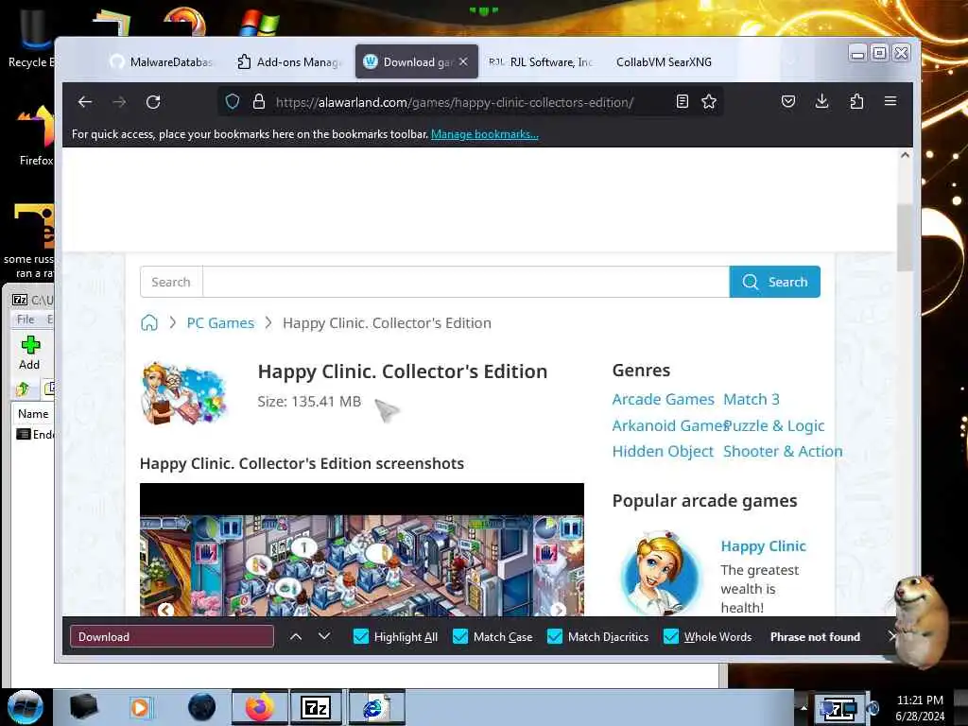Open media player taskbar icon
This screenshot has height=726, width=968.
[140, 707]
